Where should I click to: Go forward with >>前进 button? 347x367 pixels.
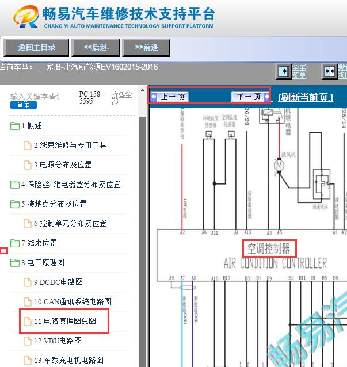(146, 48)
